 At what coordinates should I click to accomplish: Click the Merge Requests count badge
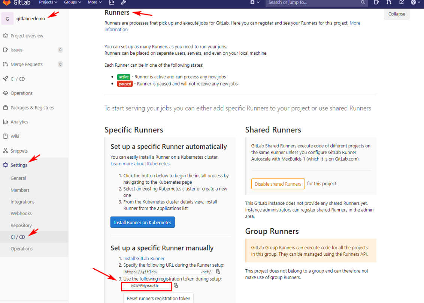[60, 64]
